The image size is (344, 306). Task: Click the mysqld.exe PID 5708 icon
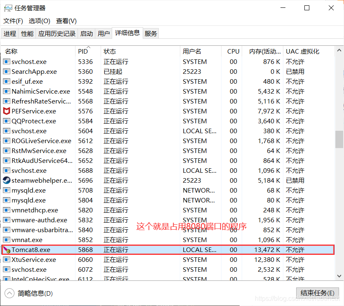6,190
